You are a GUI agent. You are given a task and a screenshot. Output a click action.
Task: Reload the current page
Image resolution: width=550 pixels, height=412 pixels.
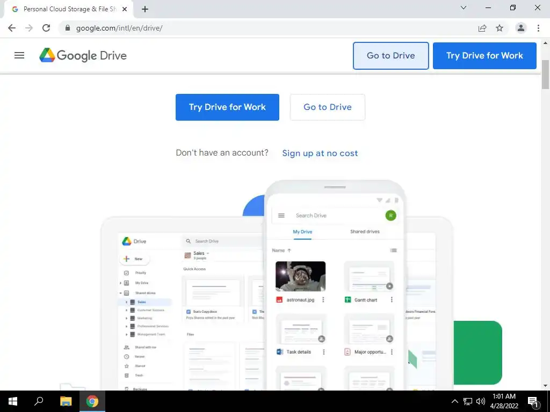click(x=46, y=28)
